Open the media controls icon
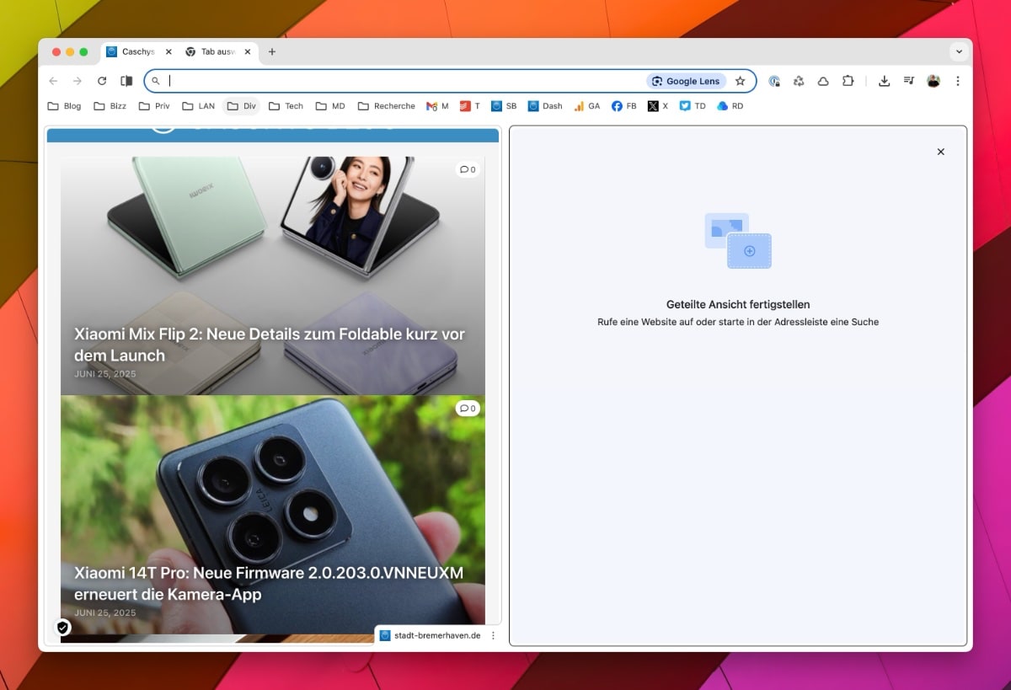 point(908,81)
